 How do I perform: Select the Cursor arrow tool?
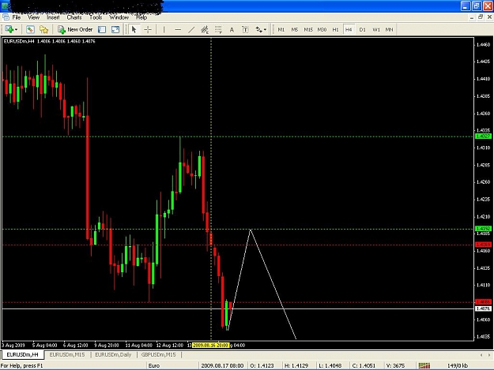point(134,29)
